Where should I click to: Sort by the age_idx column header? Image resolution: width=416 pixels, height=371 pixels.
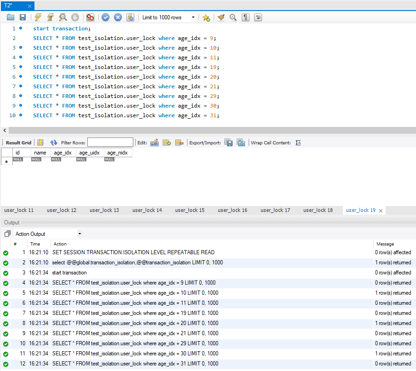(x=63, y=153)
